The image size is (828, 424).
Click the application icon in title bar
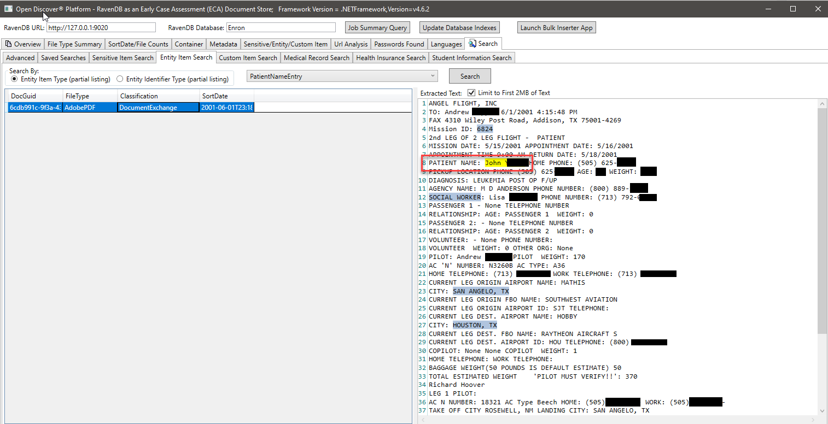coord(8,9)
